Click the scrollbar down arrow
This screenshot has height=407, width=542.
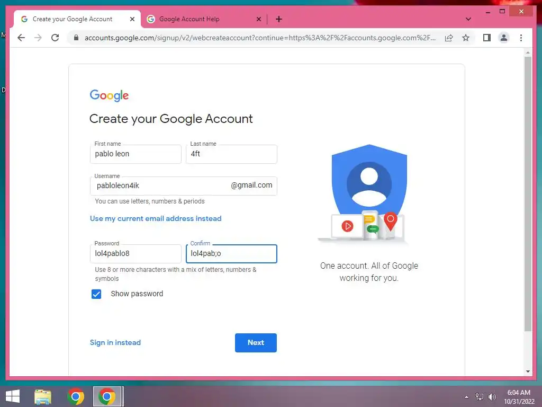528,371
